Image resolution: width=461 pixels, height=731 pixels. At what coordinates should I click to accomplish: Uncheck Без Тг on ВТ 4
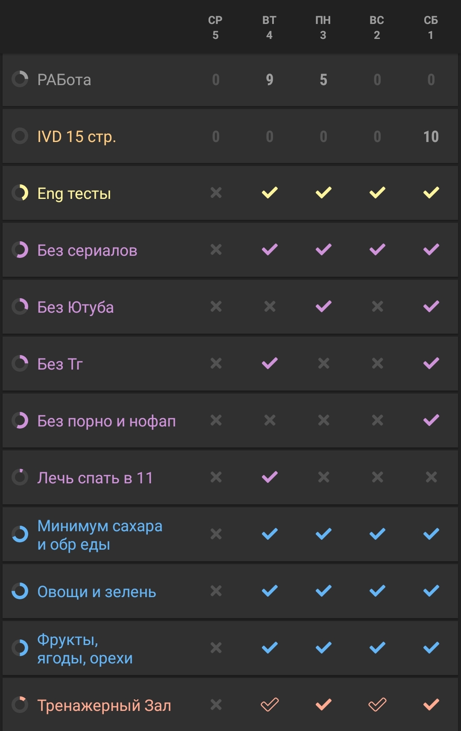tap(270, 363)
